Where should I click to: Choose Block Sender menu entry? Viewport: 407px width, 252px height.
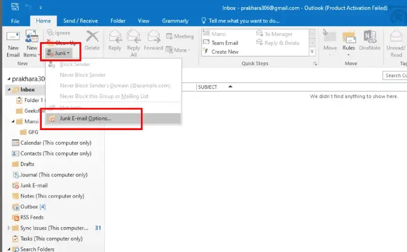pyautogui.click(x=113, y=65)
